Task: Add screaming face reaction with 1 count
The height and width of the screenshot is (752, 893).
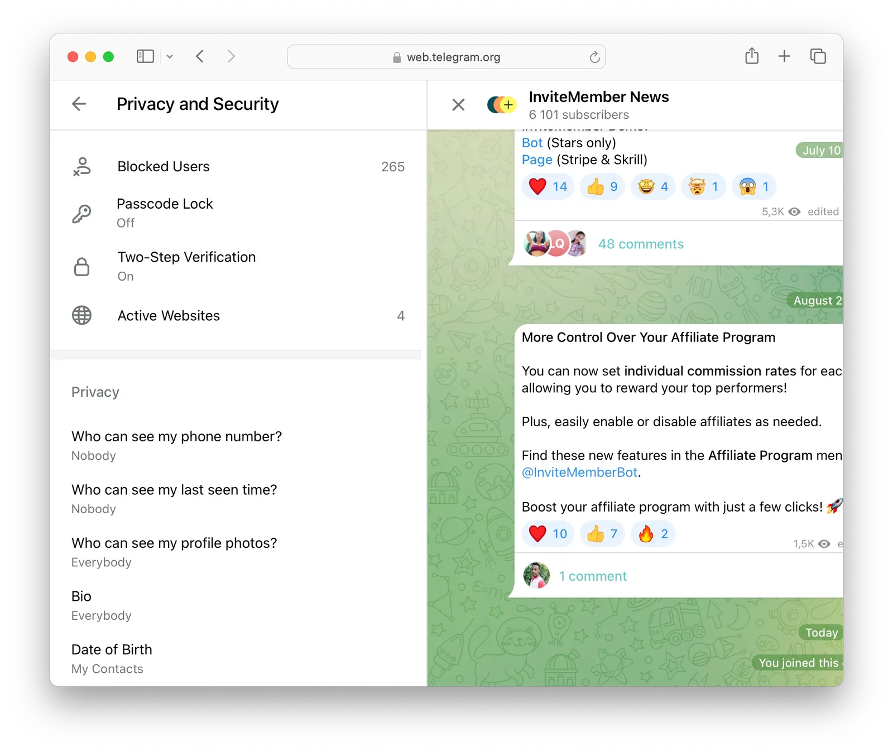Action: [754, 186]
